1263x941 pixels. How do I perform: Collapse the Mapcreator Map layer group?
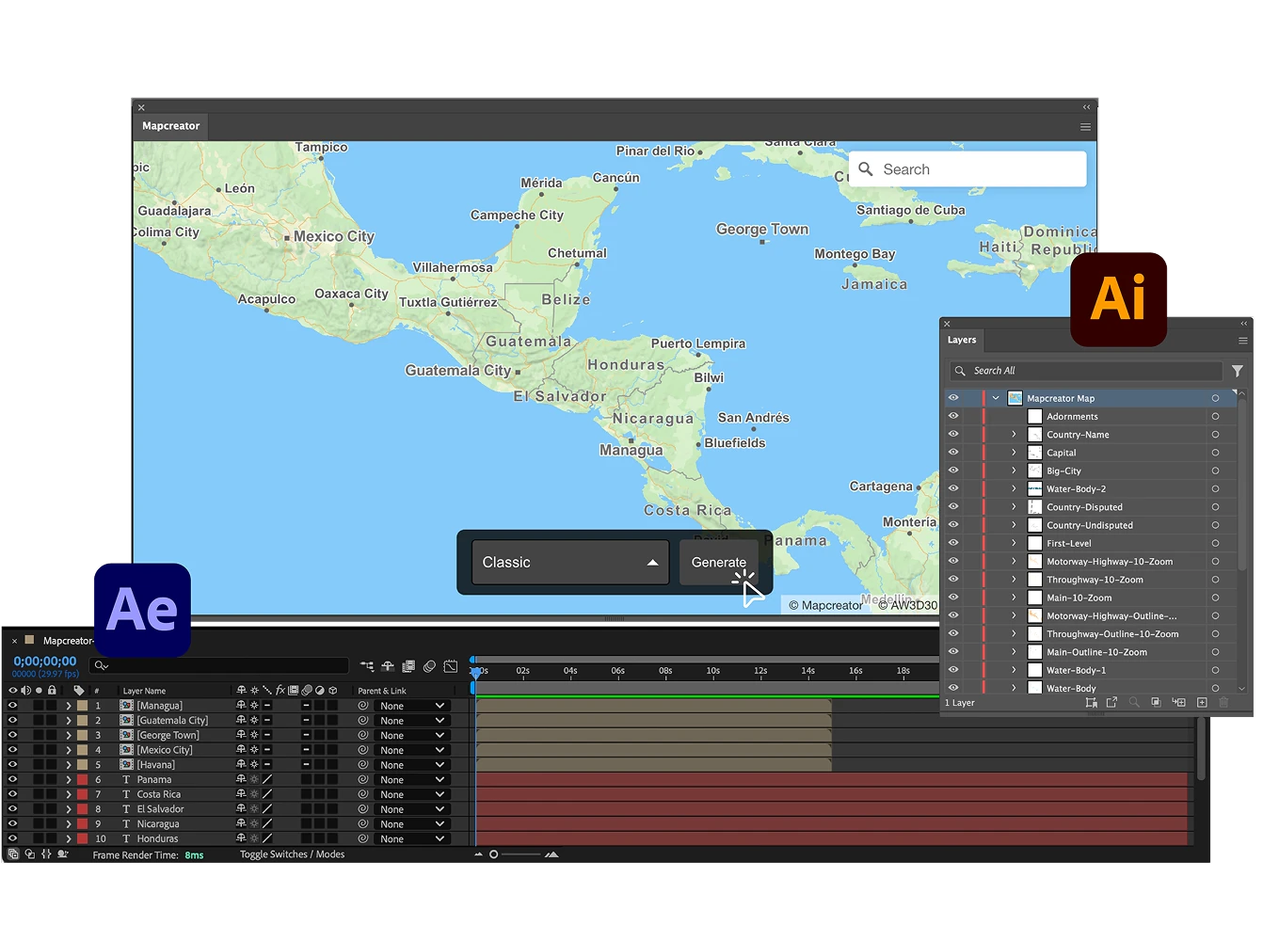click(x=996, y=398)
